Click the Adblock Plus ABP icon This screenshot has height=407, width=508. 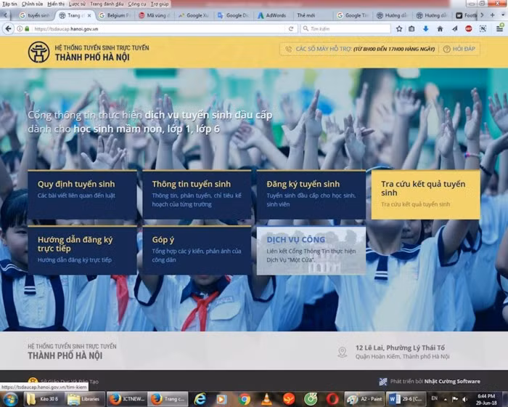(469, 28)
